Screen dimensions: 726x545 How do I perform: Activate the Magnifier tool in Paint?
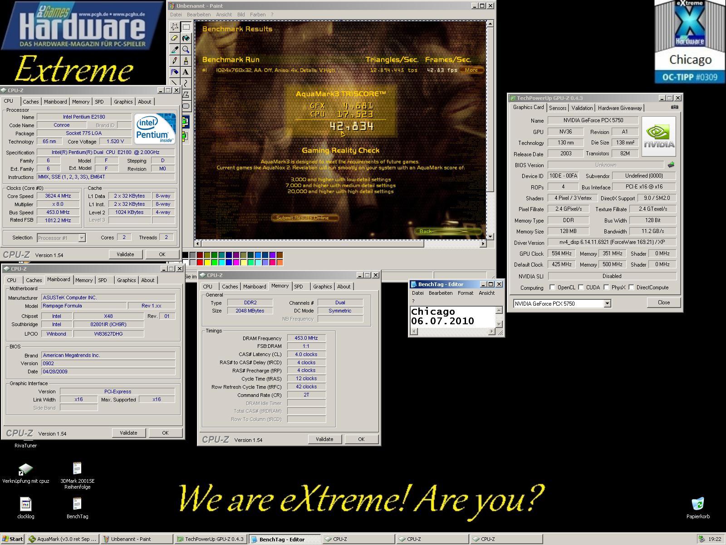click(186, 50)
